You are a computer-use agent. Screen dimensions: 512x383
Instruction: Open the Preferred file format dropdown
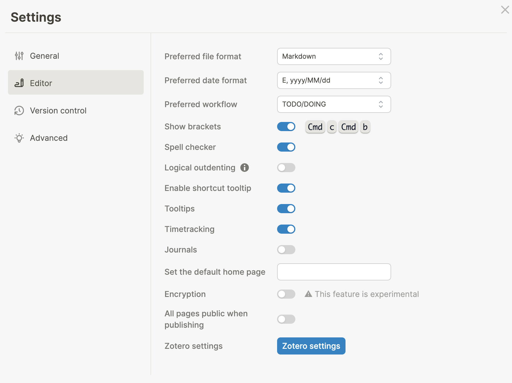[334, 56]
